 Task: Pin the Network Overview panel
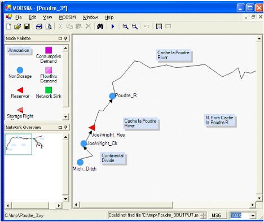coord(65,127)
